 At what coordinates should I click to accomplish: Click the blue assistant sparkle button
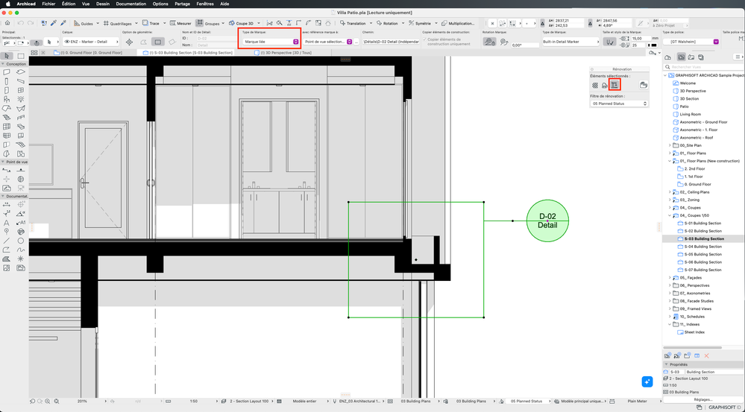pyautogui.click(x=647, y=381)
